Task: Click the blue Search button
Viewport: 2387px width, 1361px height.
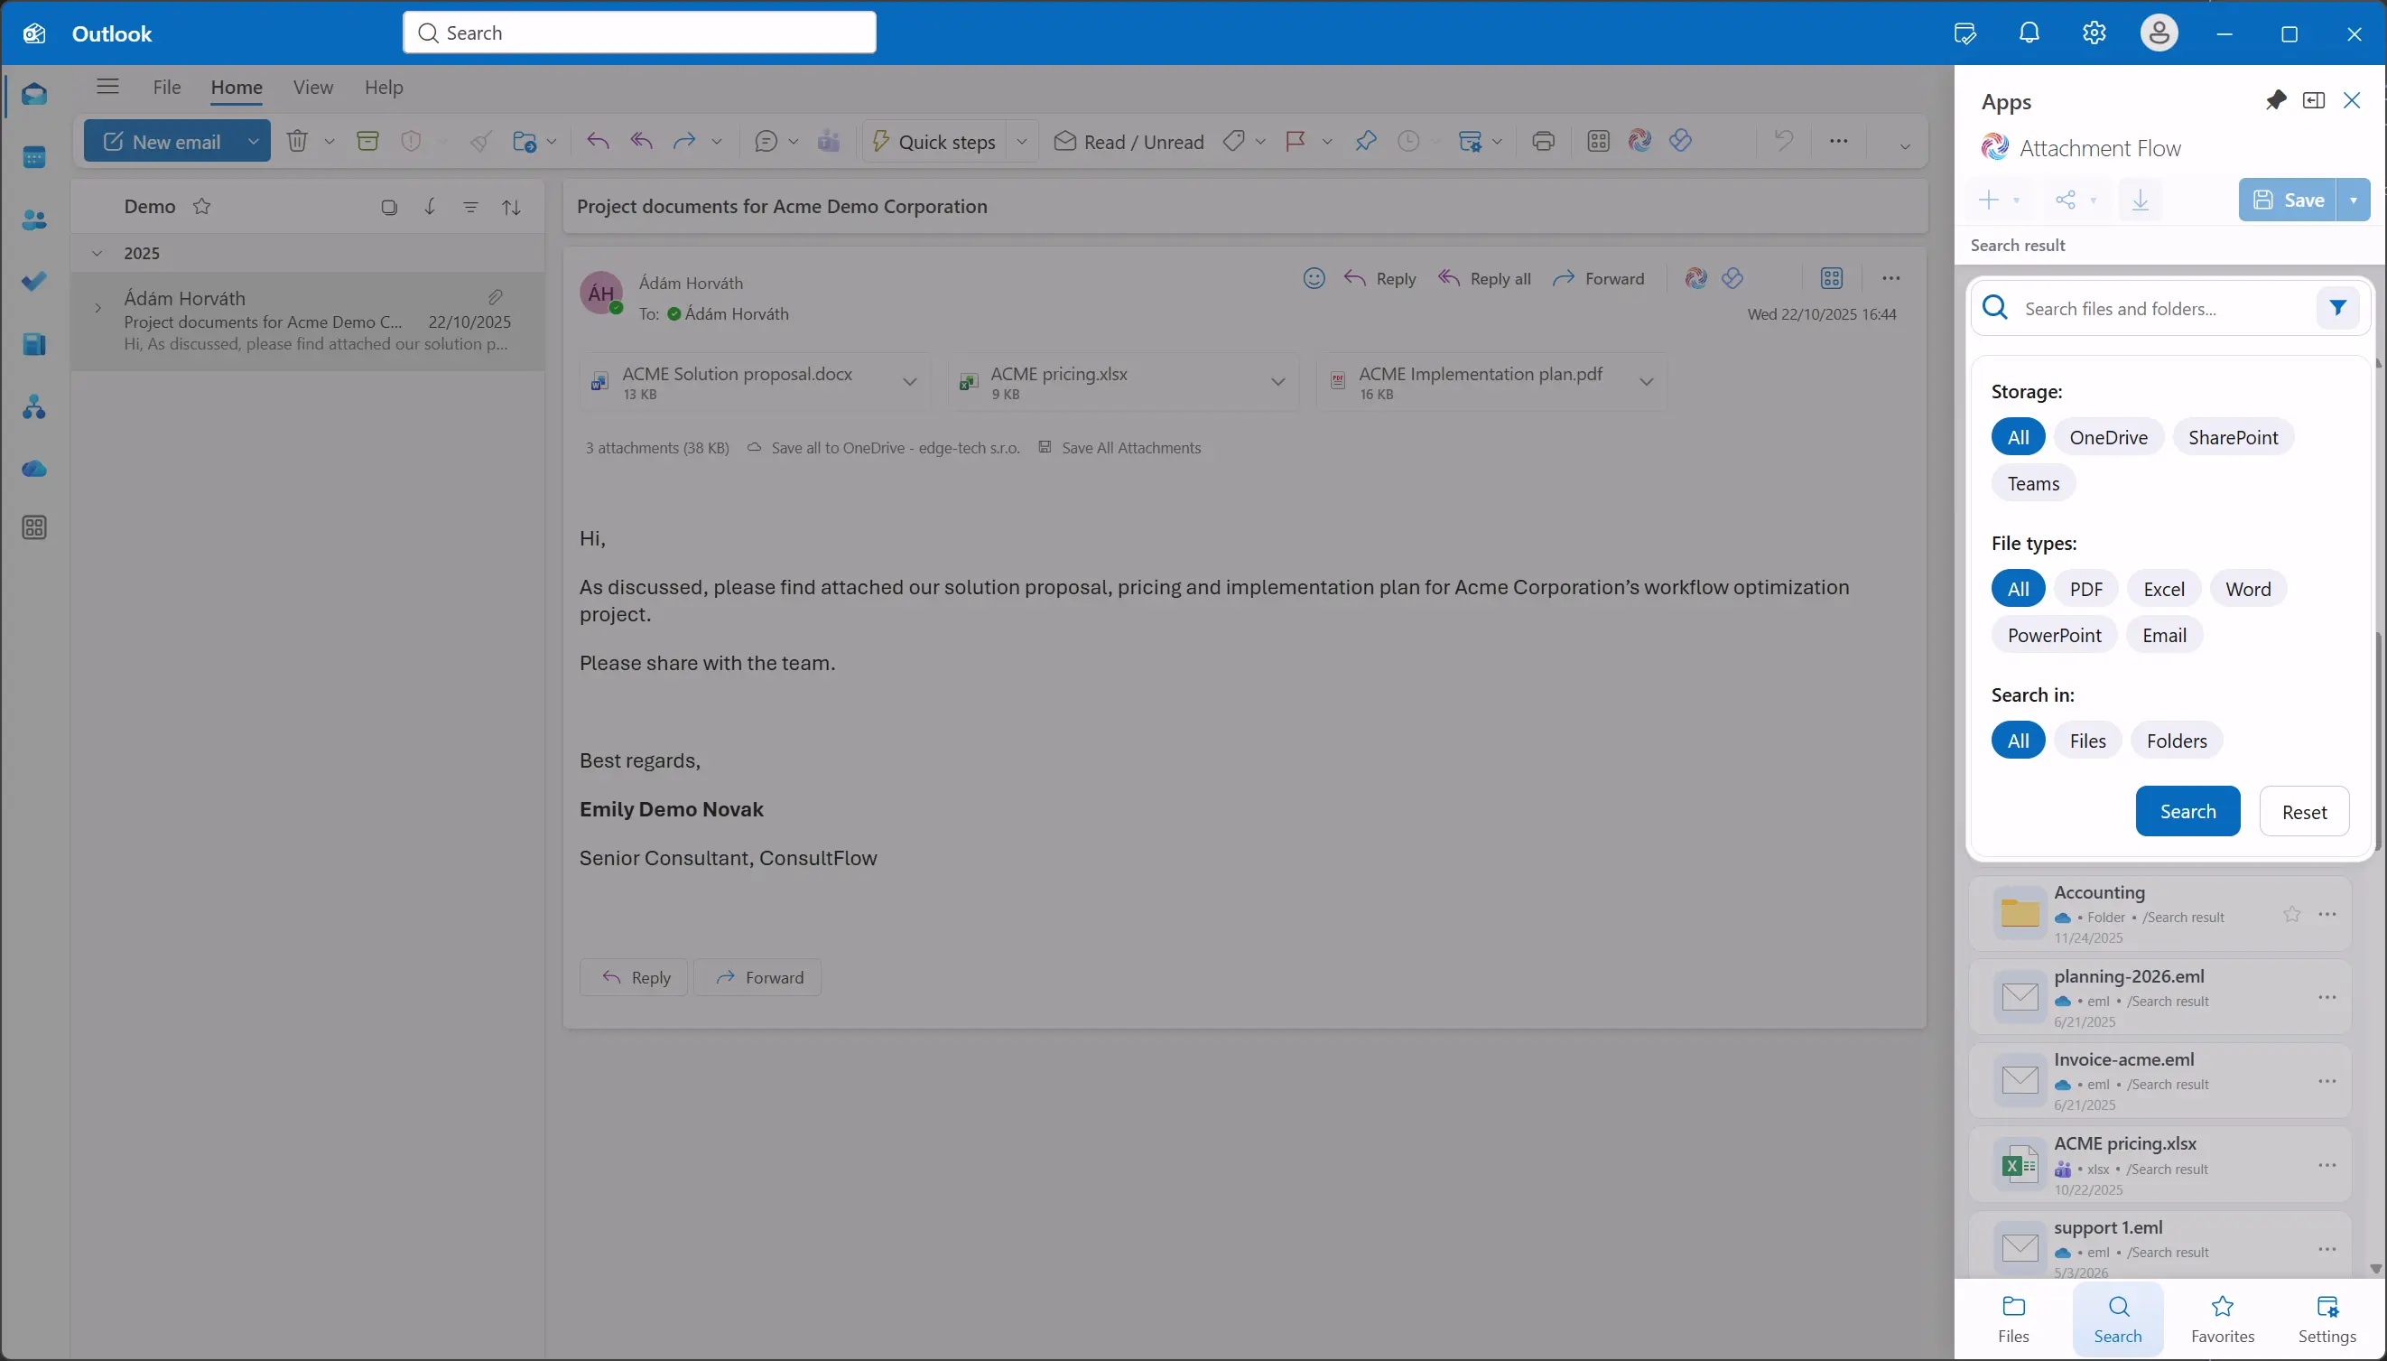Action: [2187, 811]
